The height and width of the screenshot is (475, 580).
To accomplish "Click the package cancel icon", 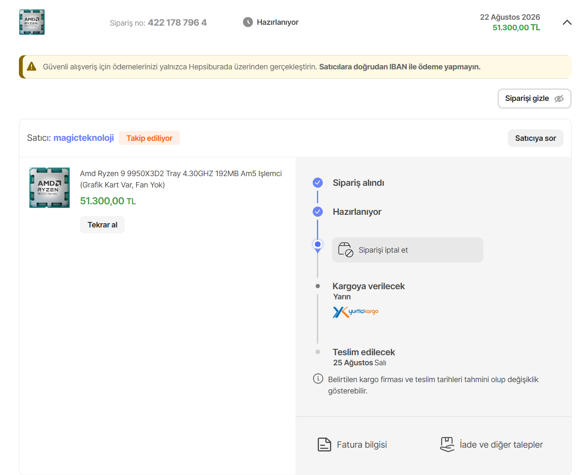I will 345,250.
